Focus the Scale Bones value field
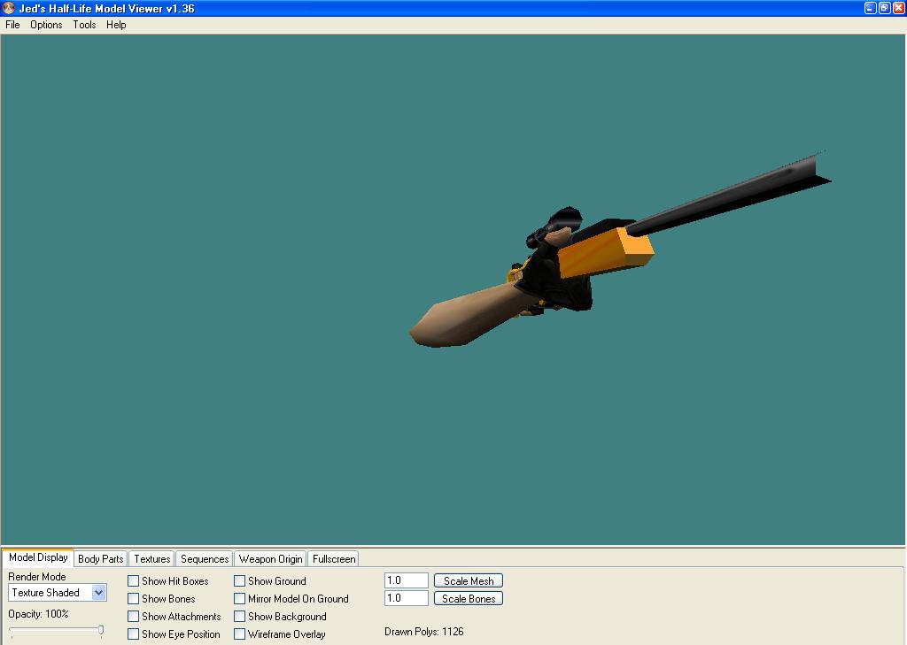This screenshot has height=645, width=907. [406, 598]
